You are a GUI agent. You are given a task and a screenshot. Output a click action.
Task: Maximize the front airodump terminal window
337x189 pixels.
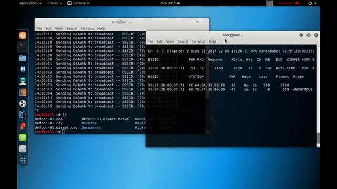[309, 35]
